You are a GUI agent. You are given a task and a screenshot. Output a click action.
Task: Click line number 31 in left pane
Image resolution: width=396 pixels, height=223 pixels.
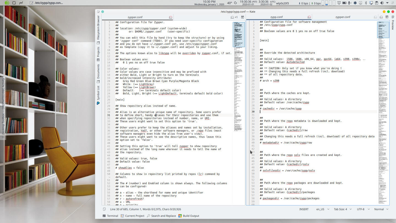tap(109, 115)
